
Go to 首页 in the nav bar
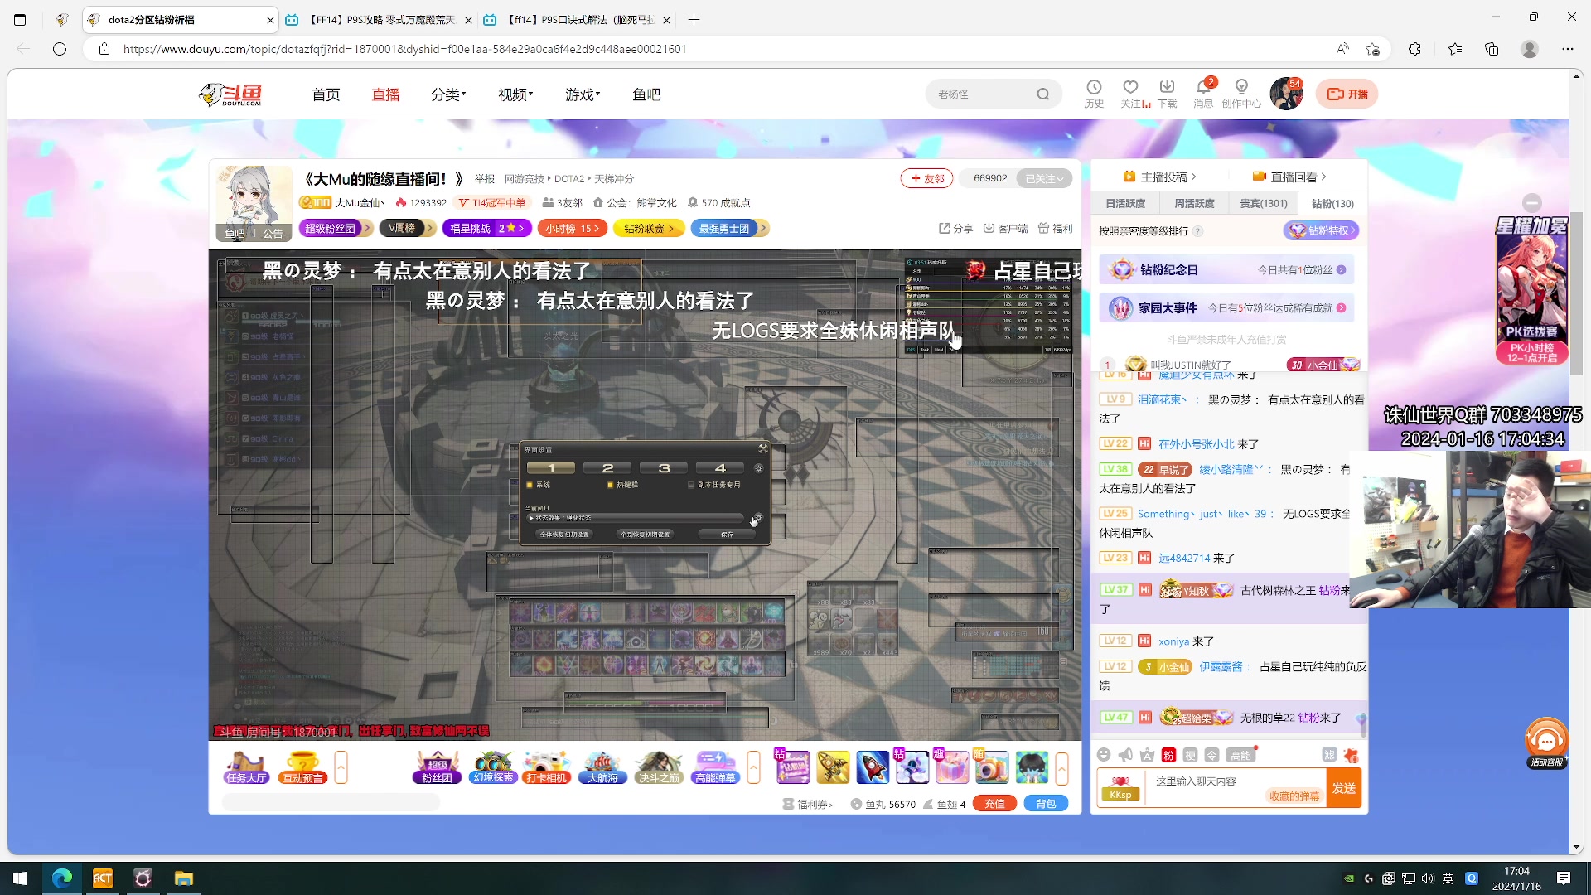(x=326, y=94)
